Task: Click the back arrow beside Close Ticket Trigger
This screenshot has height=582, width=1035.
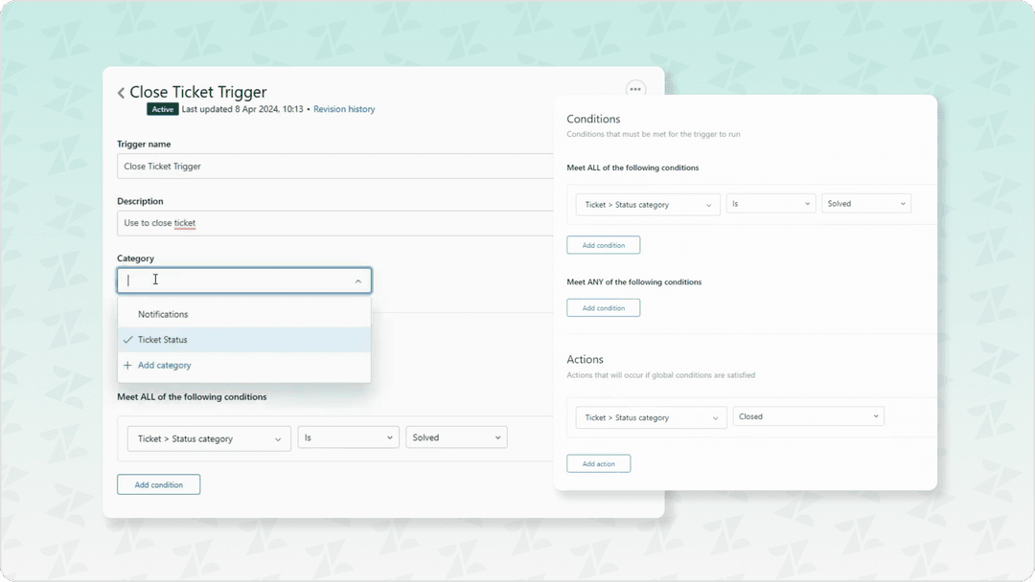Action: 121,93
